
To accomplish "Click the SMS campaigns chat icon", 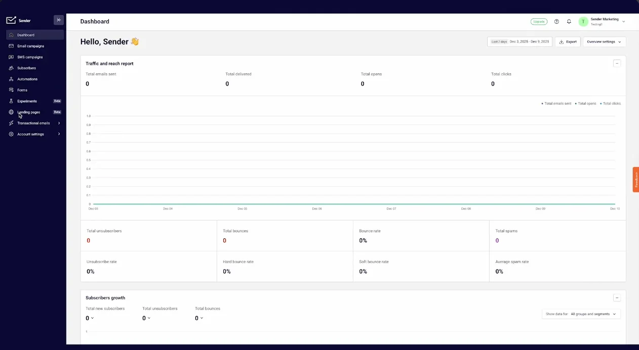I will pos(11,57).
